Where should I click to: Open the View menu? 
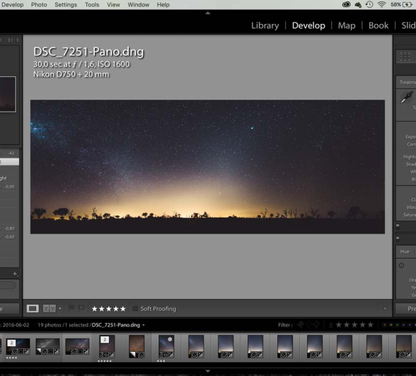tap(113, 4)
